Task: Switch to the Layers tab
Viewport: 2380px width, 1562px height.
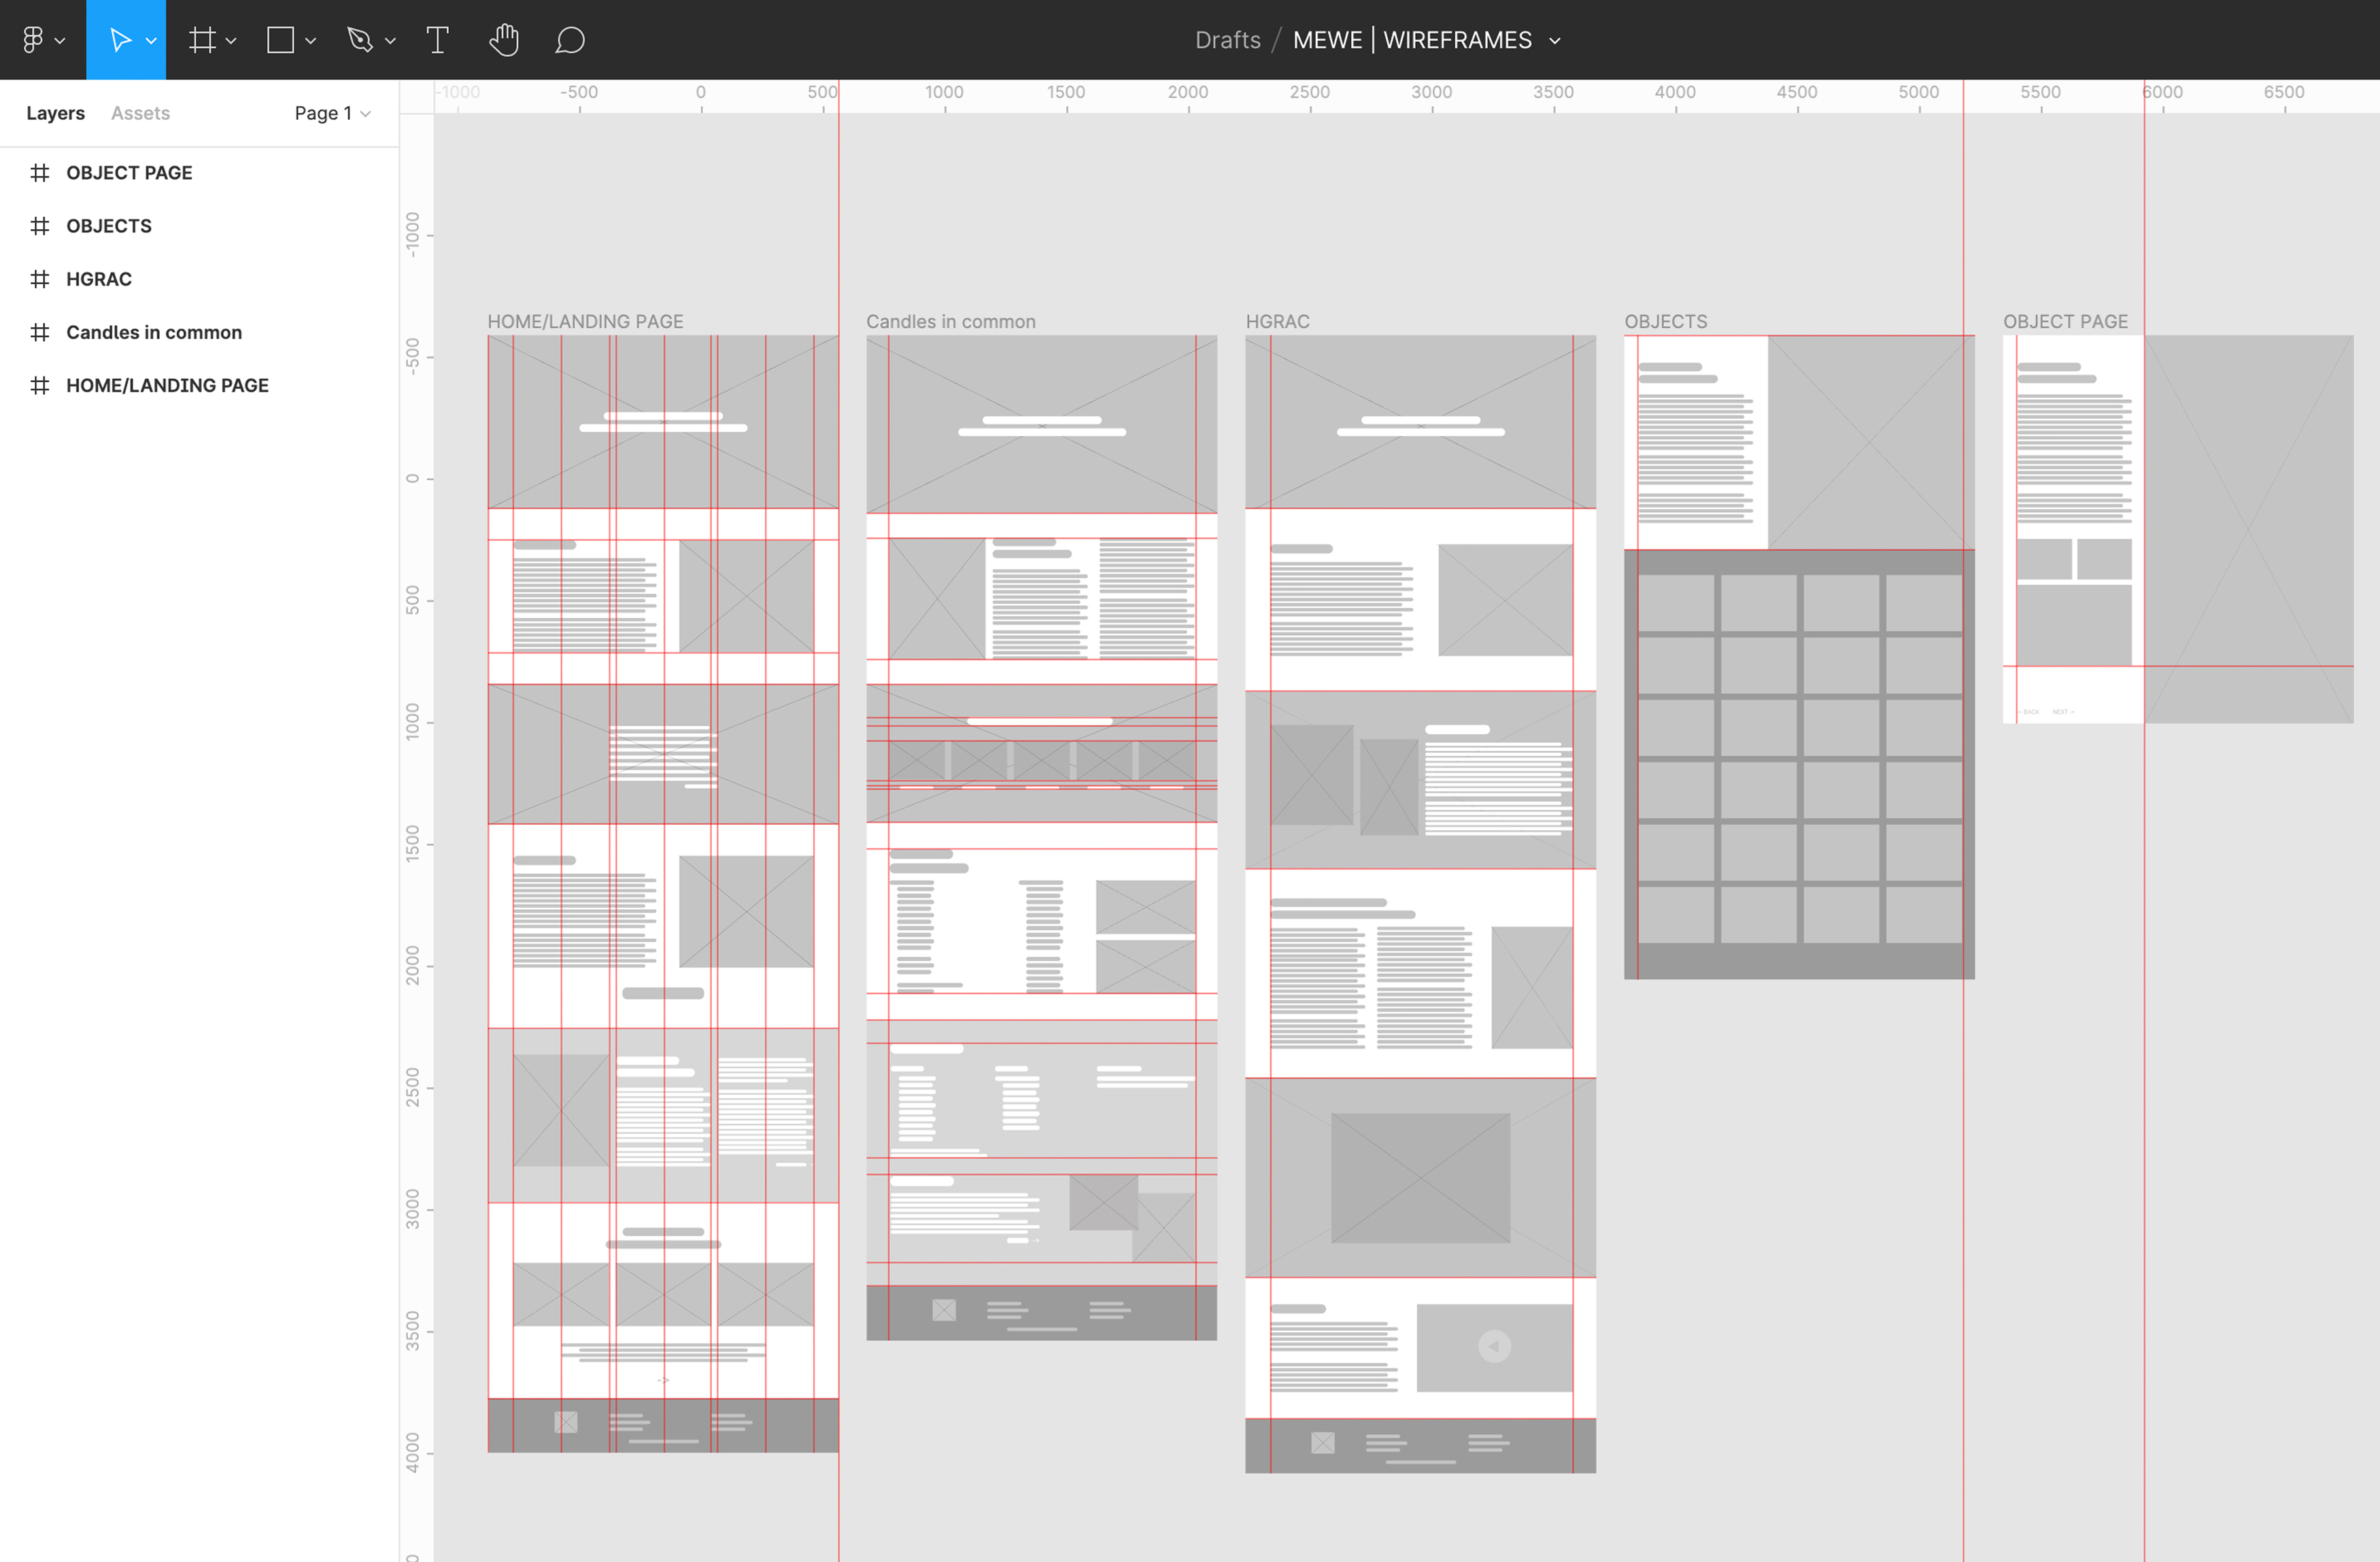Action: coord(55,113)
